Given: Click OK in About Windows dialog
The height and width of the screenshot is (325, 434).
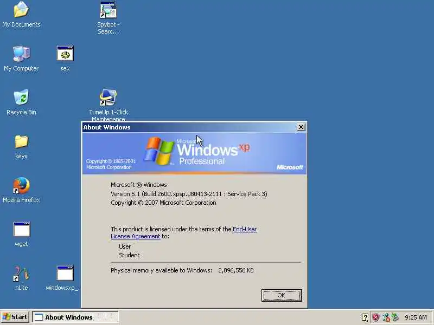Looking at the screenshot, I should pos(282,295).
